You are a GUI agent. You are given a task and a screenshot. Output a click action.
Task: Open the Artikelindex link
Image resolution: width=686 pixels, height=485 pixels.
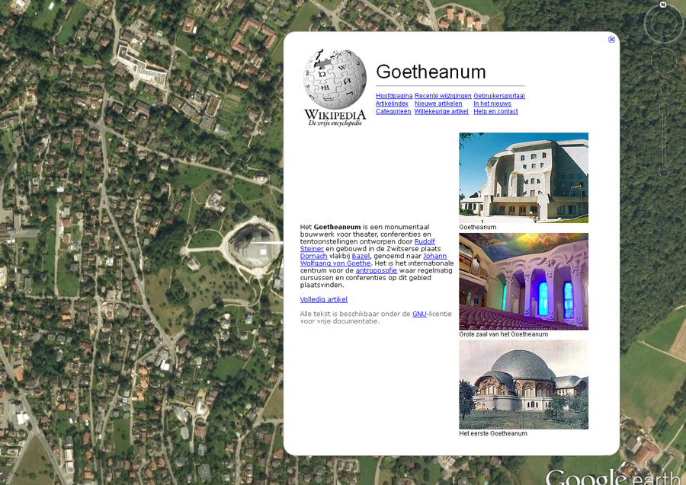tap(392, 104)
